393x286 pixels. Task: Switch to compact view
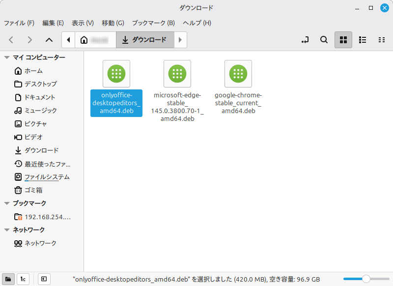pos(381,40)
